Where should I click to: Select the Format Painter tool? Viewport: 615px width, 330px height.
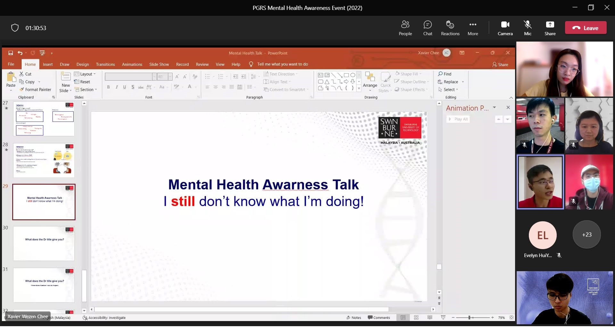point(35,90)
